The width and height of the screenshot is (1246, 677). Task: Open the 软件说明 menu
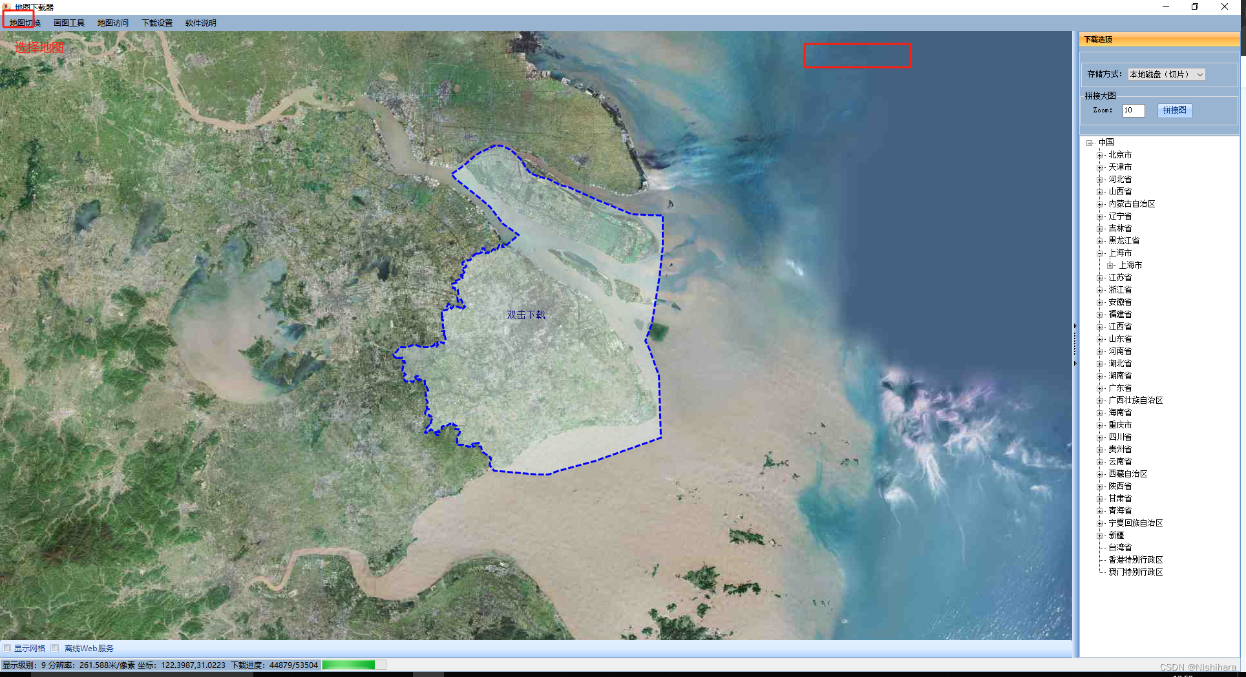[x=201, y=23]
